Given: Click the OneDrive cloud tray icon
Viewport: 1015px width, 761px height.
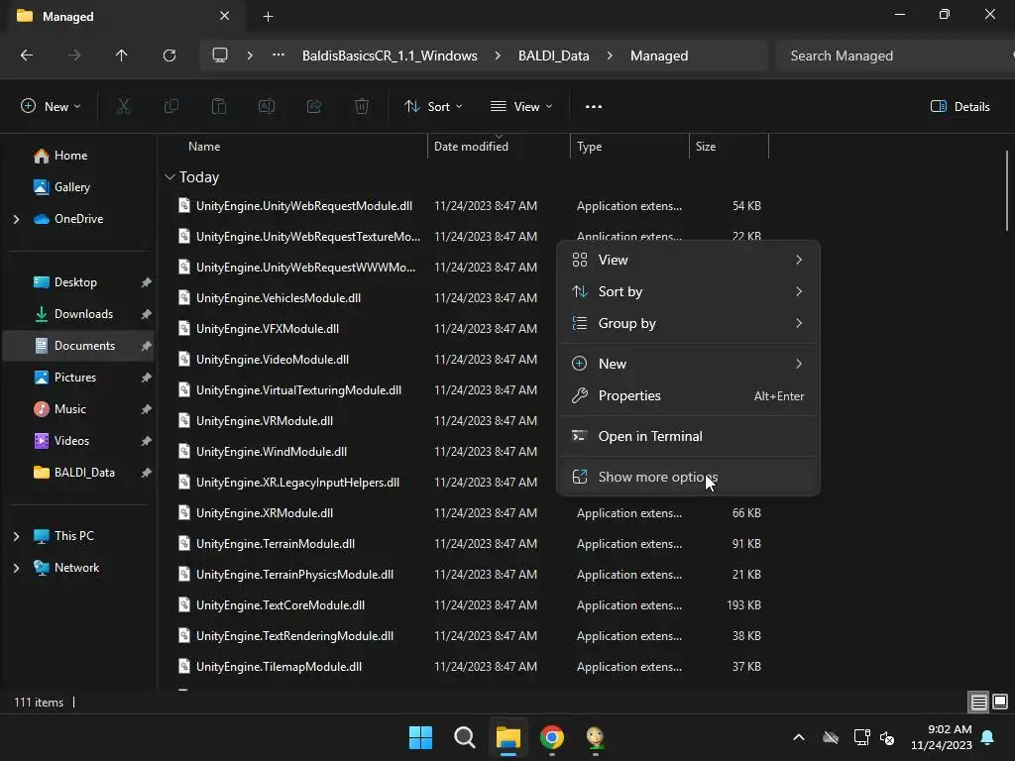Looking at the screenshot, I should click(831, 737).
